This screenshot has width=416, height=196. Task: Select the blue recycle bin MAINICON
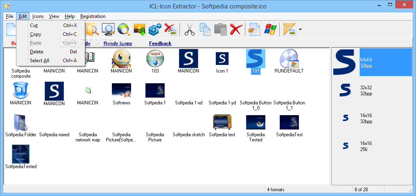point(21,90)
